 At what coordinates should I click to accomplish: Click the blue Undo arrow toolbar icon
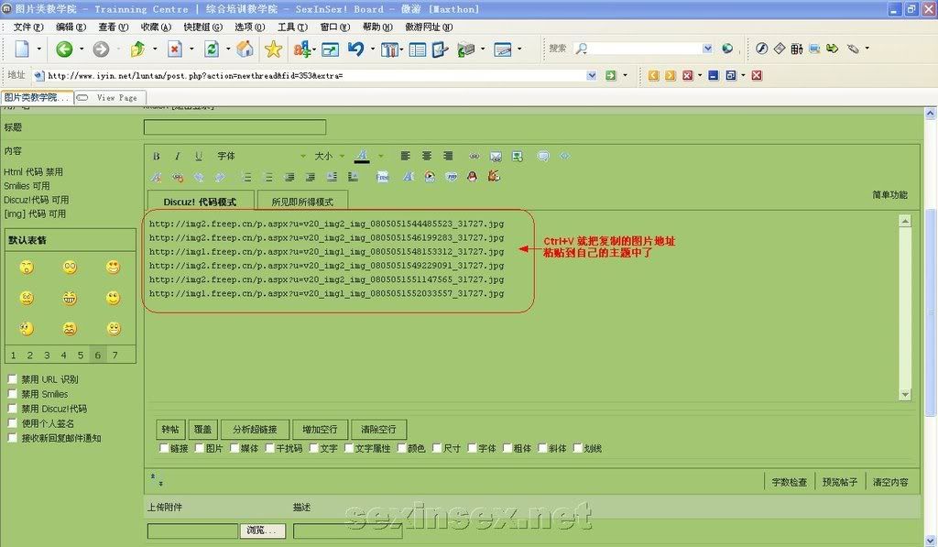(356, 49)
